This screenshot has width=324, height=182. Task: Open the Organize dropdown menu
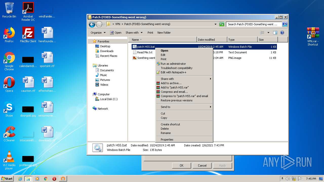click(x=98, y=33)
